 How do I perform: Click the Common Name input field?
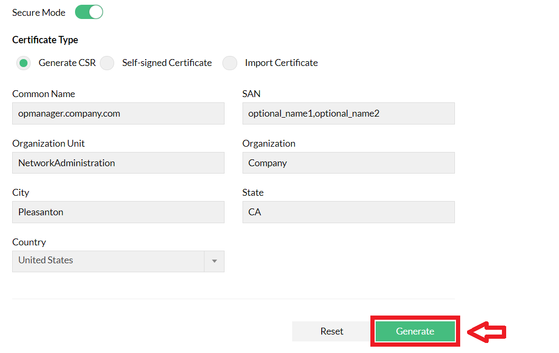(118, 113)
